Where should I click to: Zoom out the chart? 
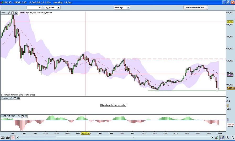[x=227, y=138]
